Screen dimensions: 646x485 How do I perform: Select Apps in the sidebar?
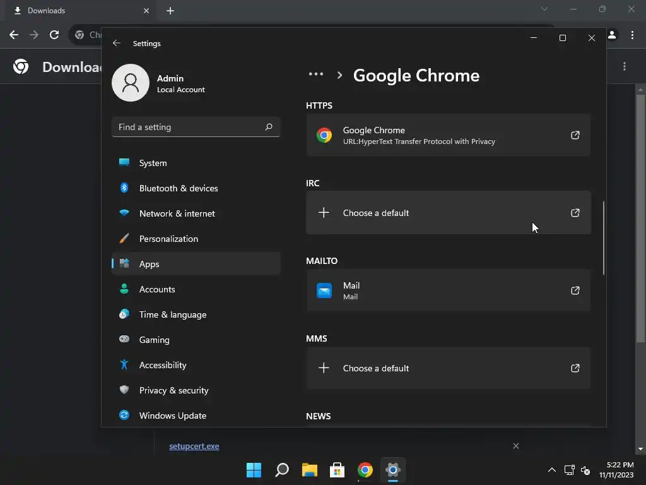tap(196, 264)
